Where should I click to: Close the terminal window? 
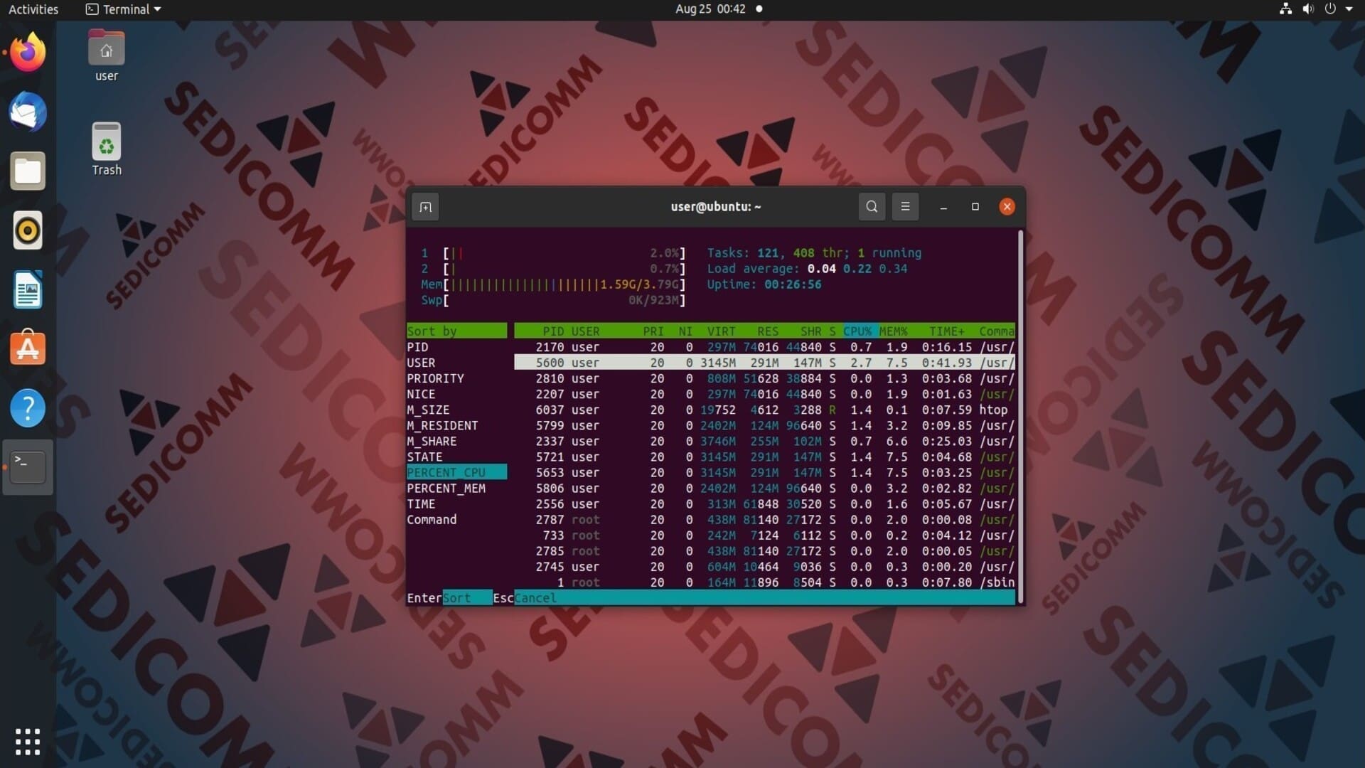coord(1007,207)
